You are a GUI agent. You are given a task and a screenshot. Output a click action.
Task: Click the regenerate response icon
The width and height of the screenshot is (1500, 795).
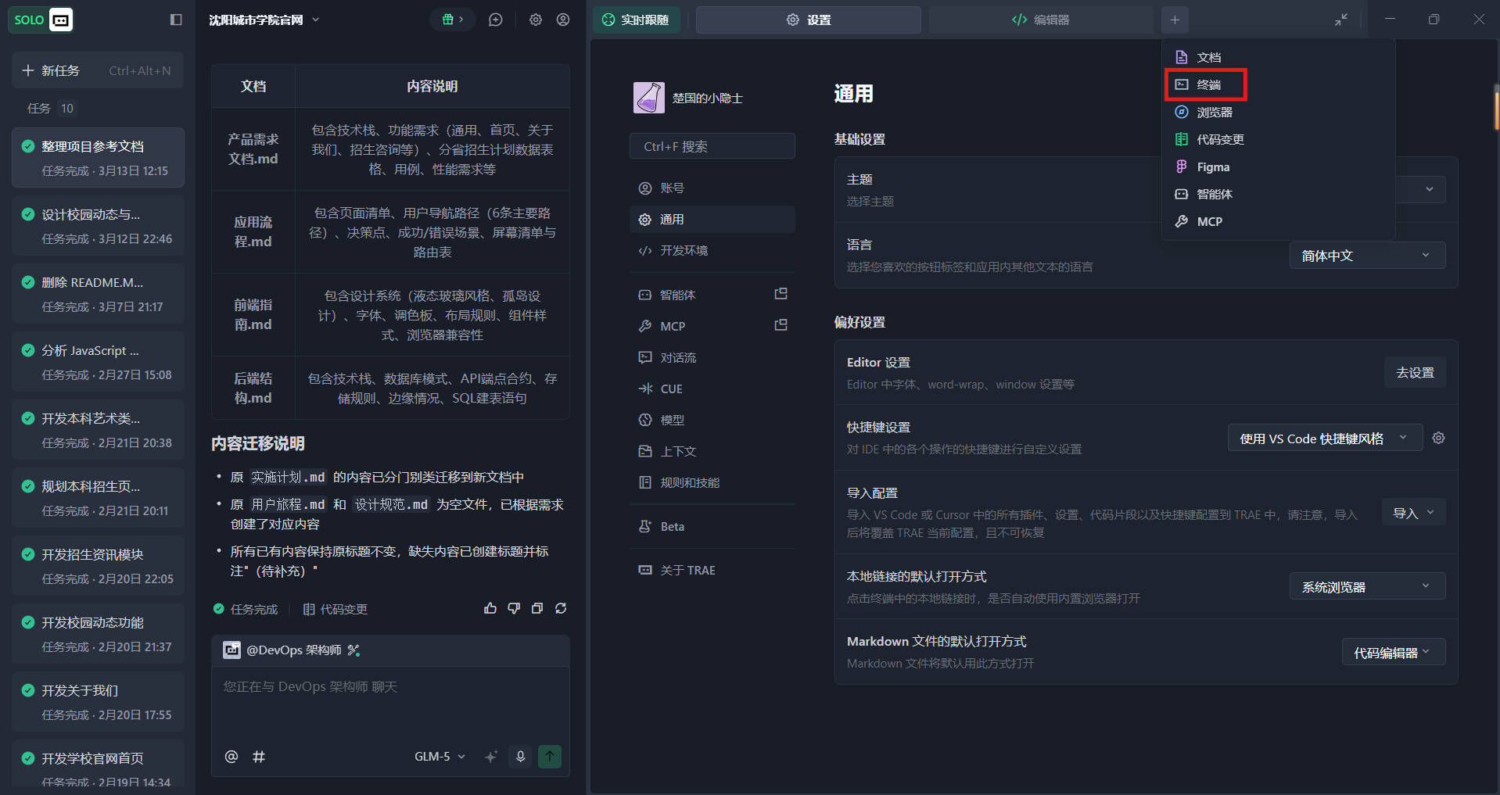pyautogui.click(x=561, y=608)
